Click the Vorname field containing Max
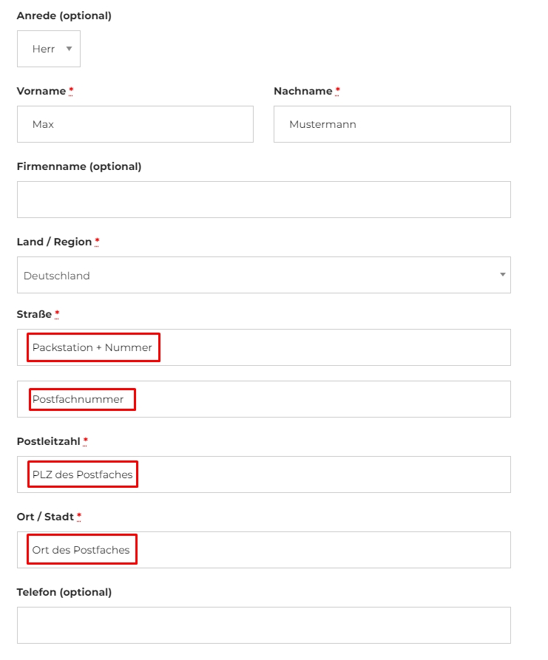The image size is (548, 660). click(x=135, y=124)
